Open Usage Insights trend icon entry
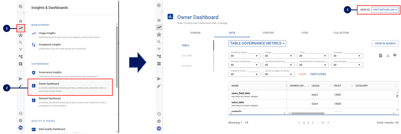The image size is (401, 134). (x=34, y=33)
